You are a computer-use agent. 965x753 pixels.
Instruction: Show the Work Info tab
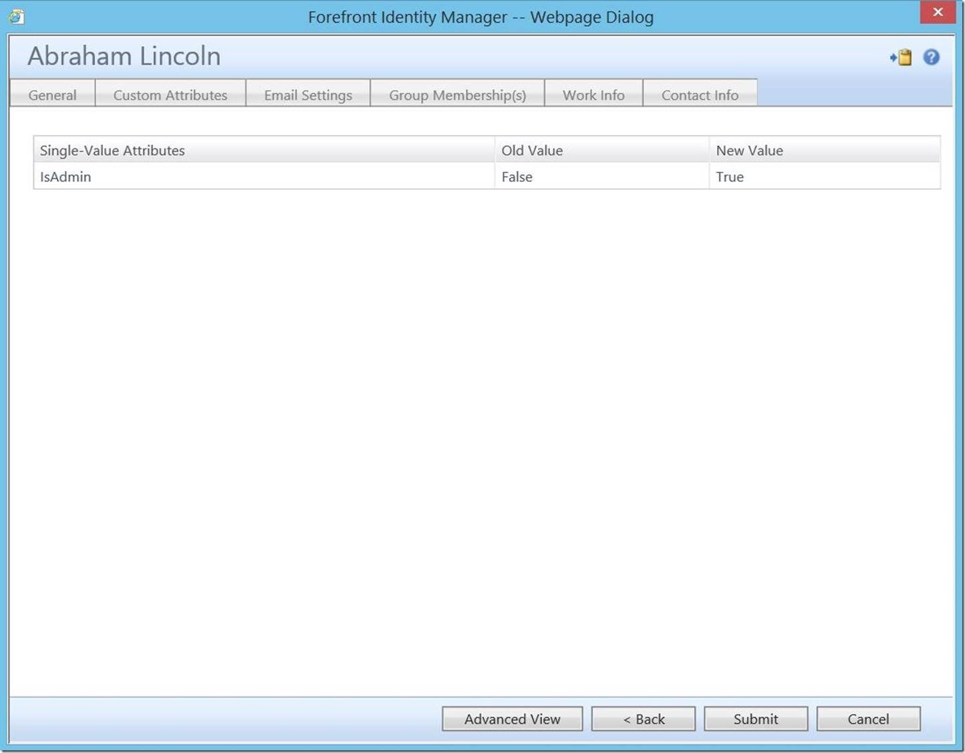tap(593, 95)
